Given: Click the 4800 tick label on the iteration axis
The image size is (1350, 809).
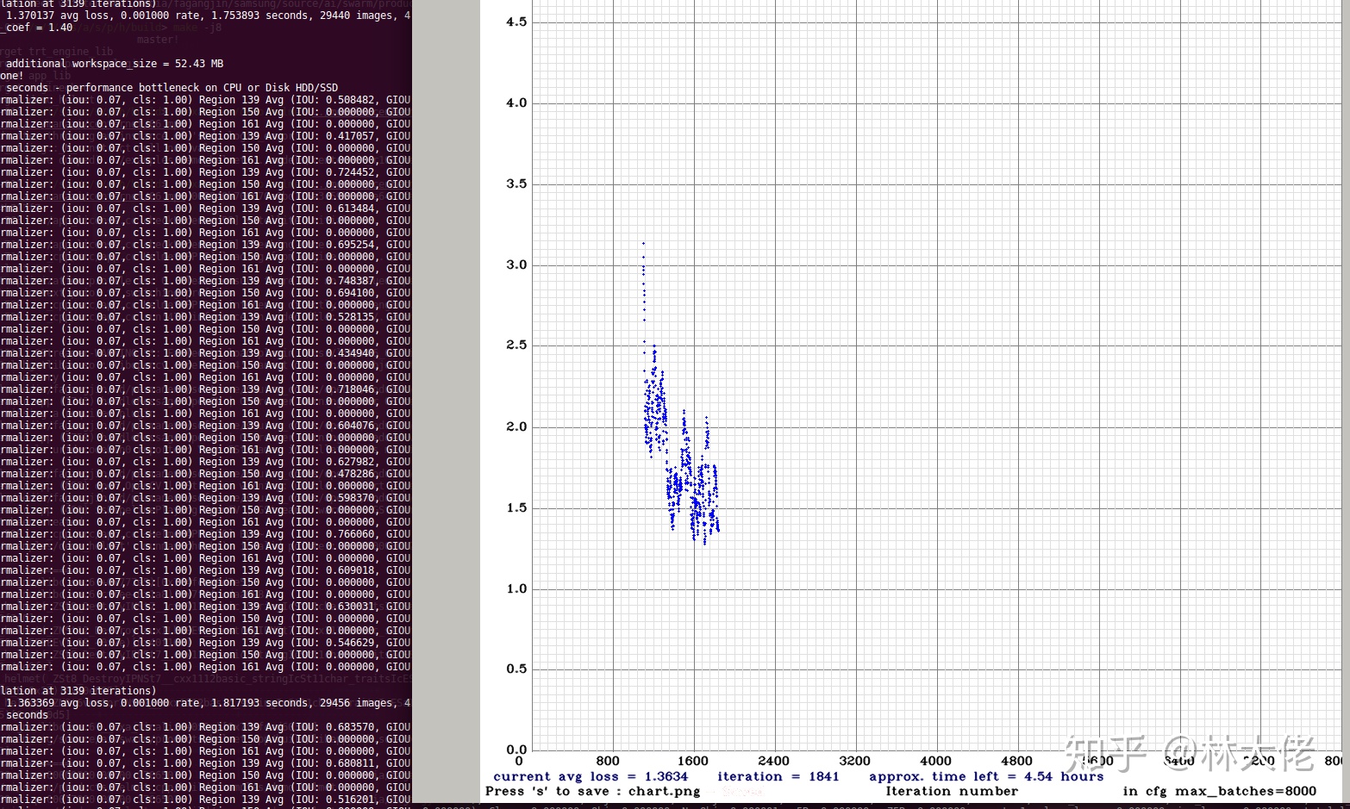Looking at the screenshot, I should 1016,761.
